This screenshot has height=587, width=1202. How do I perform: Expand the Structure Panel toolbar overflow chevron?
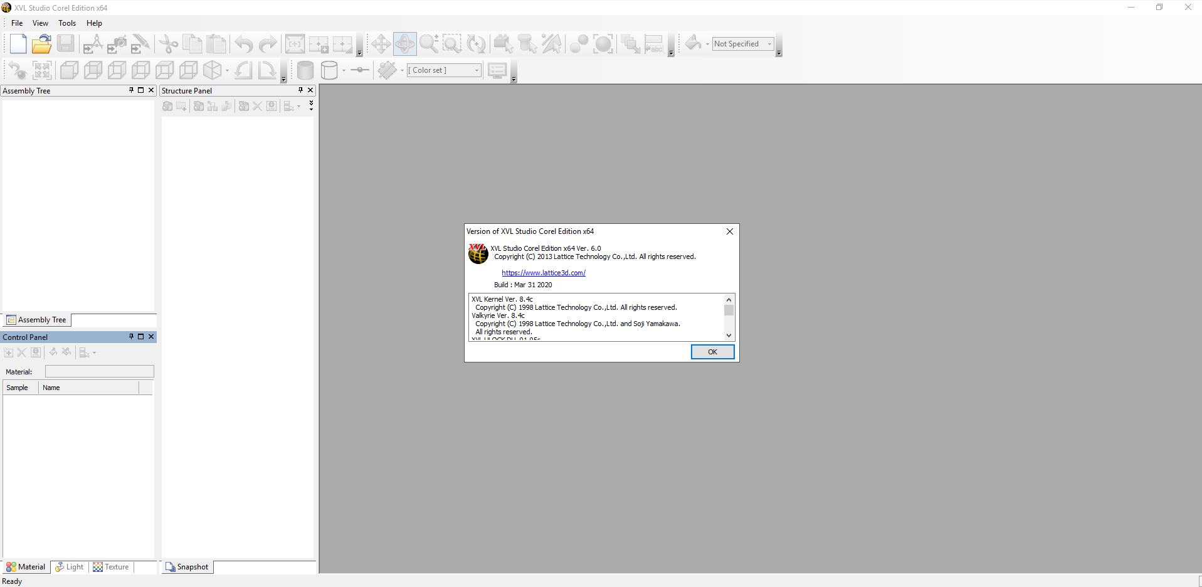tap(311, 105)
